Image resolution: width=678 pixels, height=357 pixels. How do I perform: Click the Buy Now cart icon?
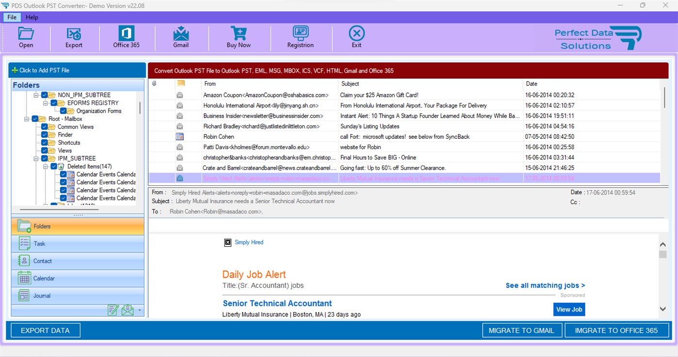coord(238,37)
